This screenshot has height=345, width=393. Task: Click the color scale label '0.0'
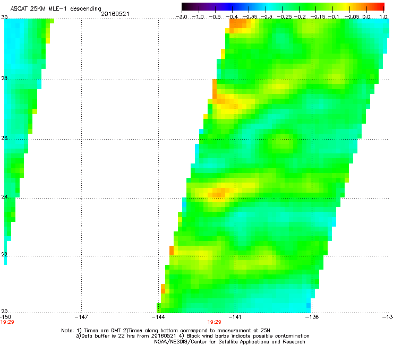tap(366, 17)
